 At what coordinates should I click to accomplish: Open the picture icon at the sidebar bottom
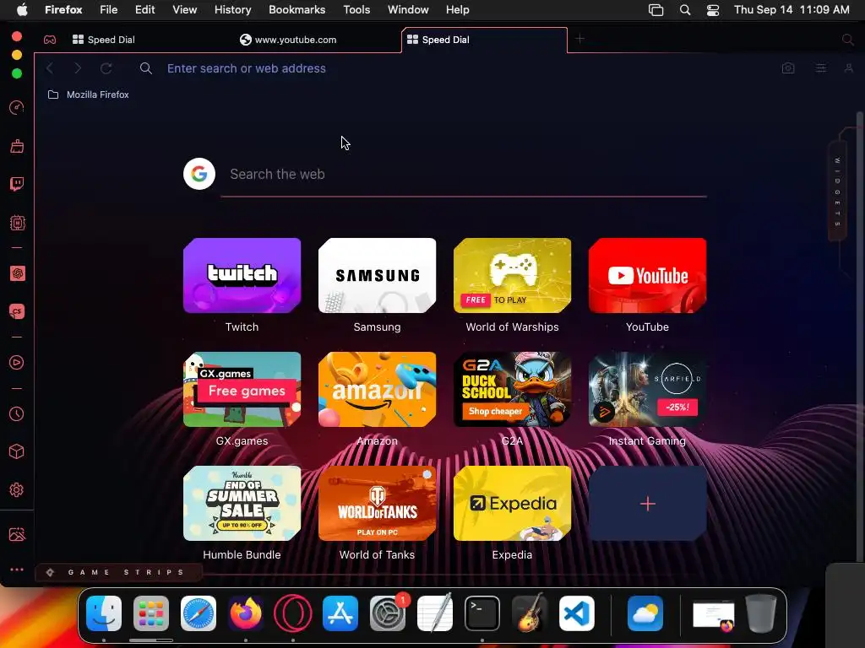[x=17, y=534]
